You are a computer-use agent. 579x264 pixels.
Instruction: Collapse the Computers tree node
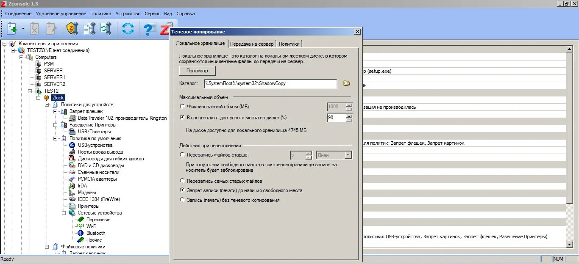(x=22, y=57)
